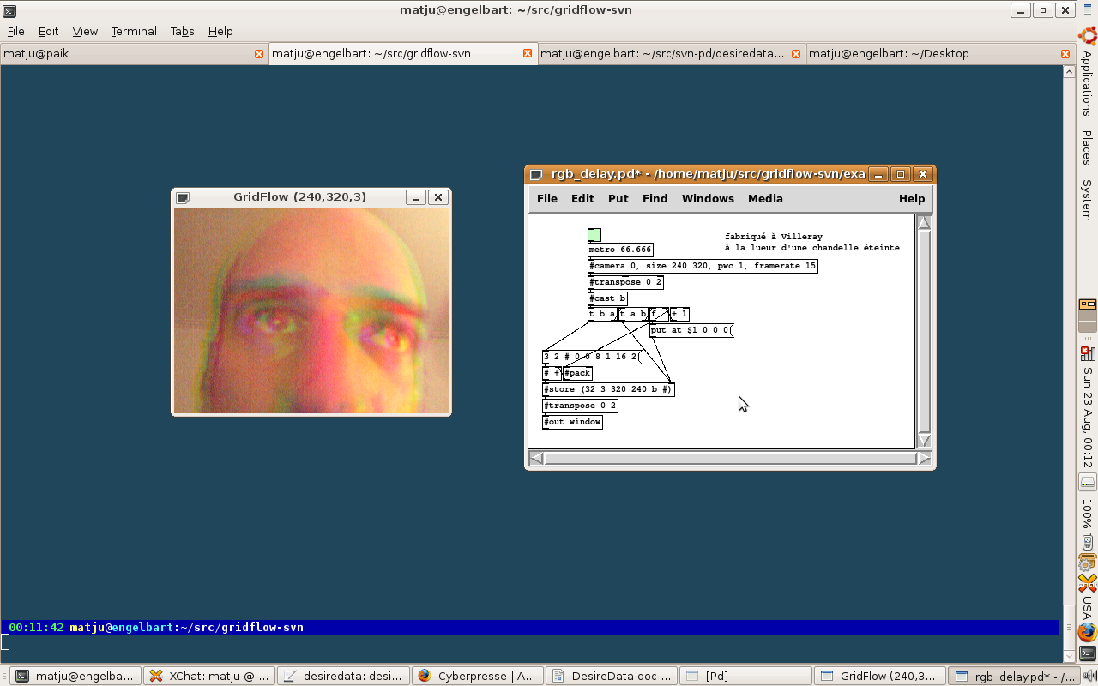
Task: Click the Ubuntu logo Applications icon
Action: (x=1087, y=36)
